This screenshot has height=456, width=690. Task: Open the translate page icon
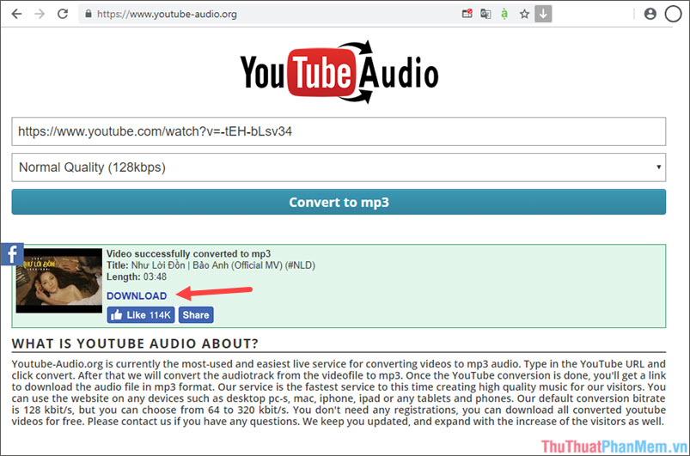click(485, 14)
